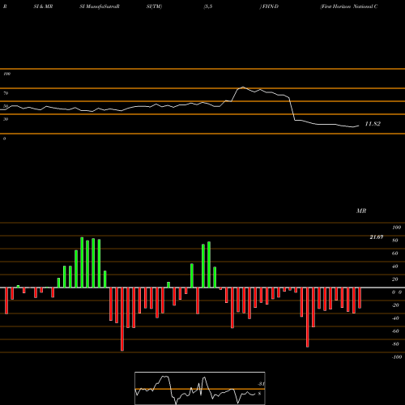Click the "100" label on the upper RSI axis

(x=6, y=74)
